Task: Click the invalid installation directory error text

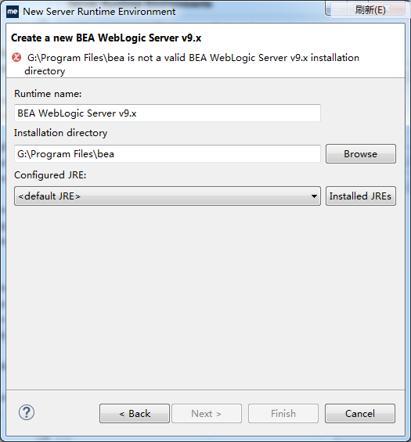Action: pos(192,64)
